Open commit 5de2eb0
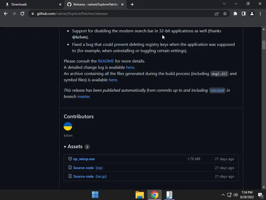 (x=217, y=90)
